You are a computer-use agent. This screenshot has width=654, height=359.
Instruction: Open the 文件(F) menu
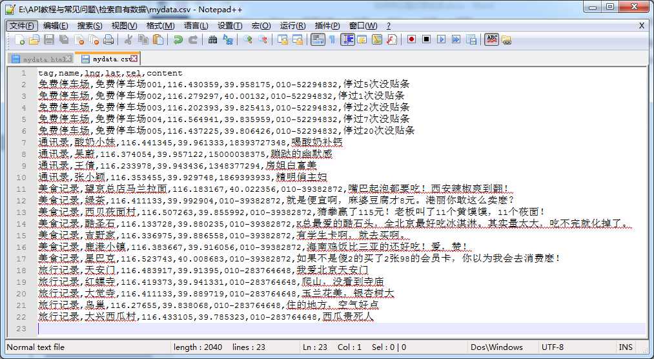pyautogui.click(x=22, y=26)
